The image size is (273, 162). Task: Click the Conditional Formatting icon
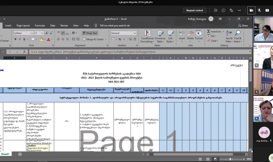(x=147, y=33)
